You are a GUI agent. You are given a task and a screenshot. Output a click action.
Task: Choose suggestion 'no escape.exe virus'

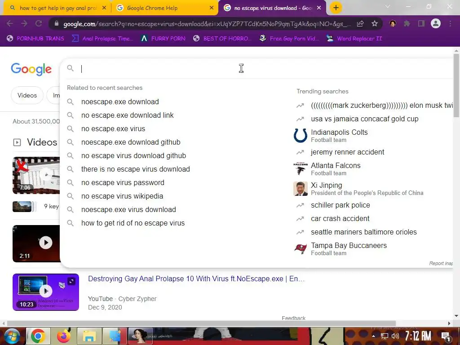coord(113,129)
